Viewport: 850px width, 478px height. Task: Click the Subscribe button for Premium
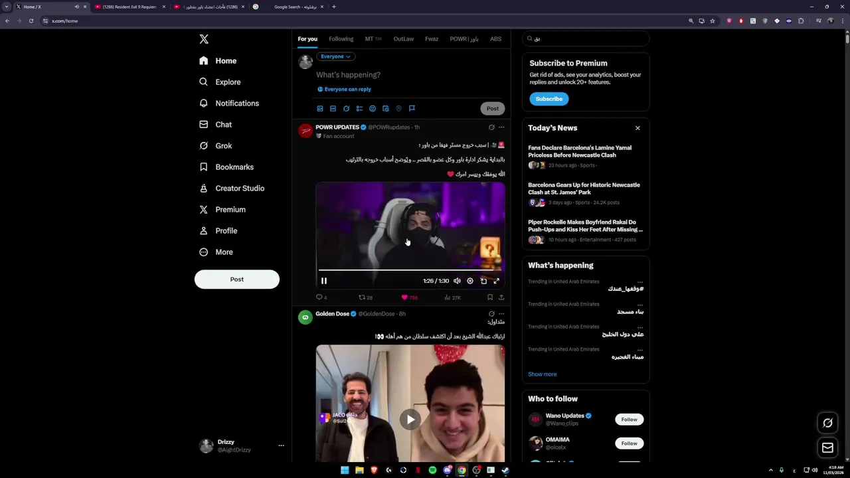tap(549, 99)
